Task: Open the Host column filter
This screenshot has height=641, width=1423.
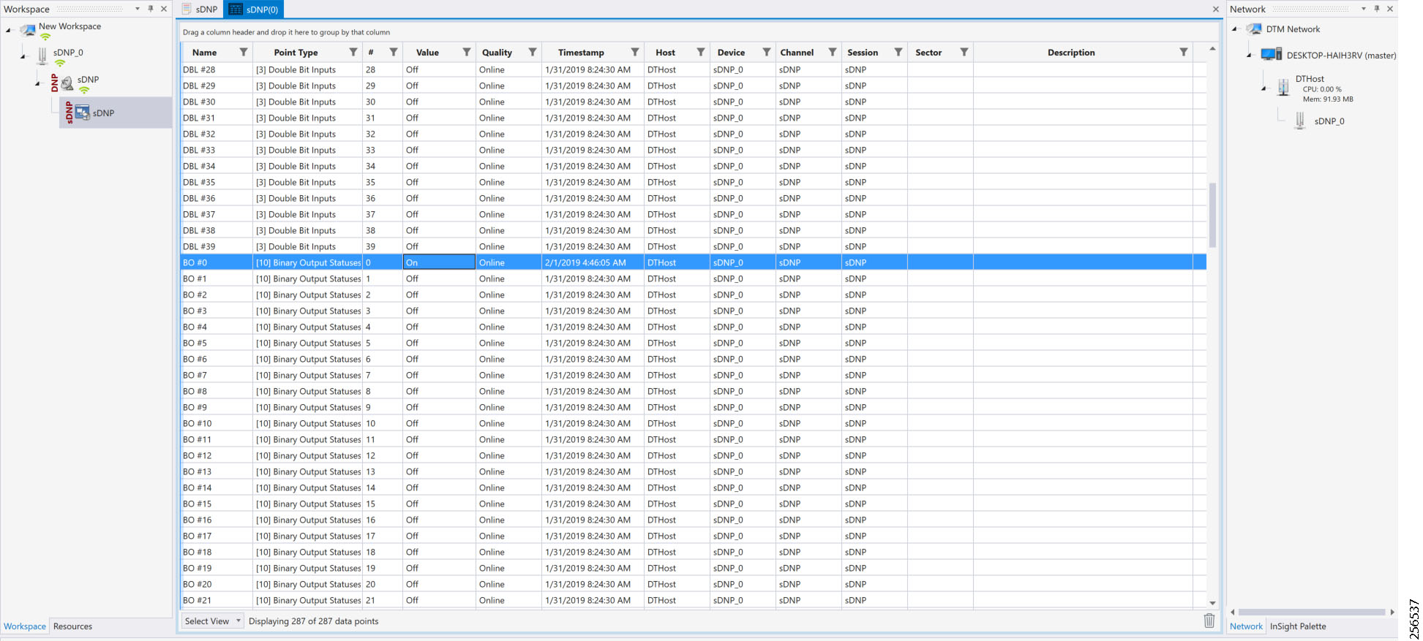Action: coord(701,53)
